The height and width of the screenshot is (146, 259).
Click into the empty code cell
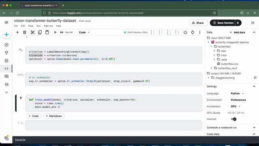[x=114, y=125]
